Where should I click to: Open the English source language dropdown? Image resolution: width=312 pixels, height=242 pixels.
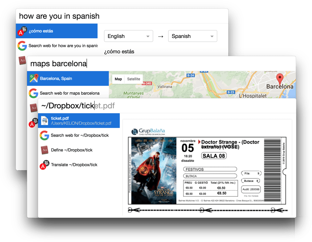(129, 36)
